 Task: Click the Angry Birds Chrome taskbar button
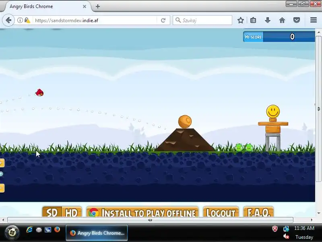tap(97, 233)
